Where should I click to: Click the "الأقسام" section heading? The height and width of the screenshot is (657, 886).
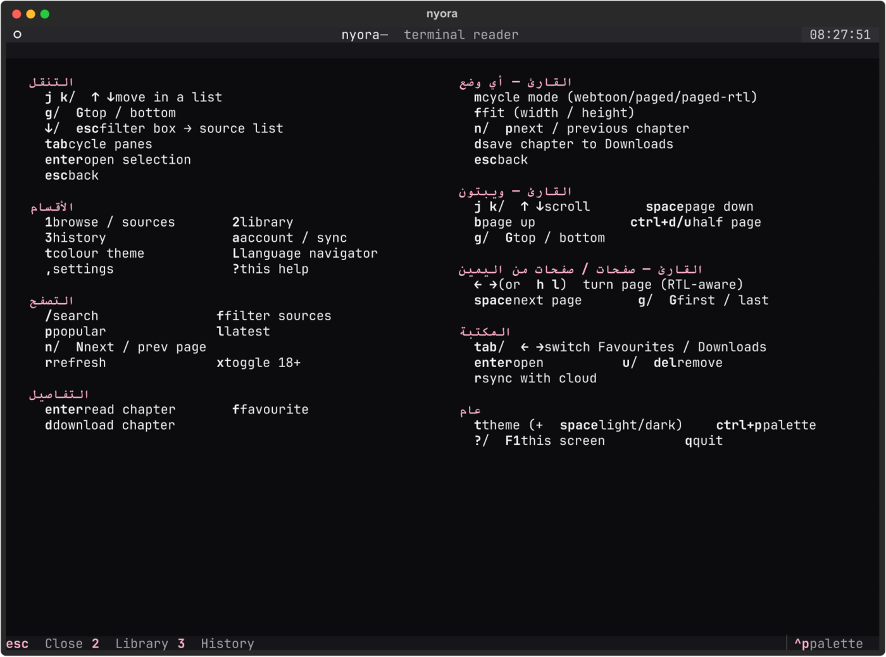52,207
